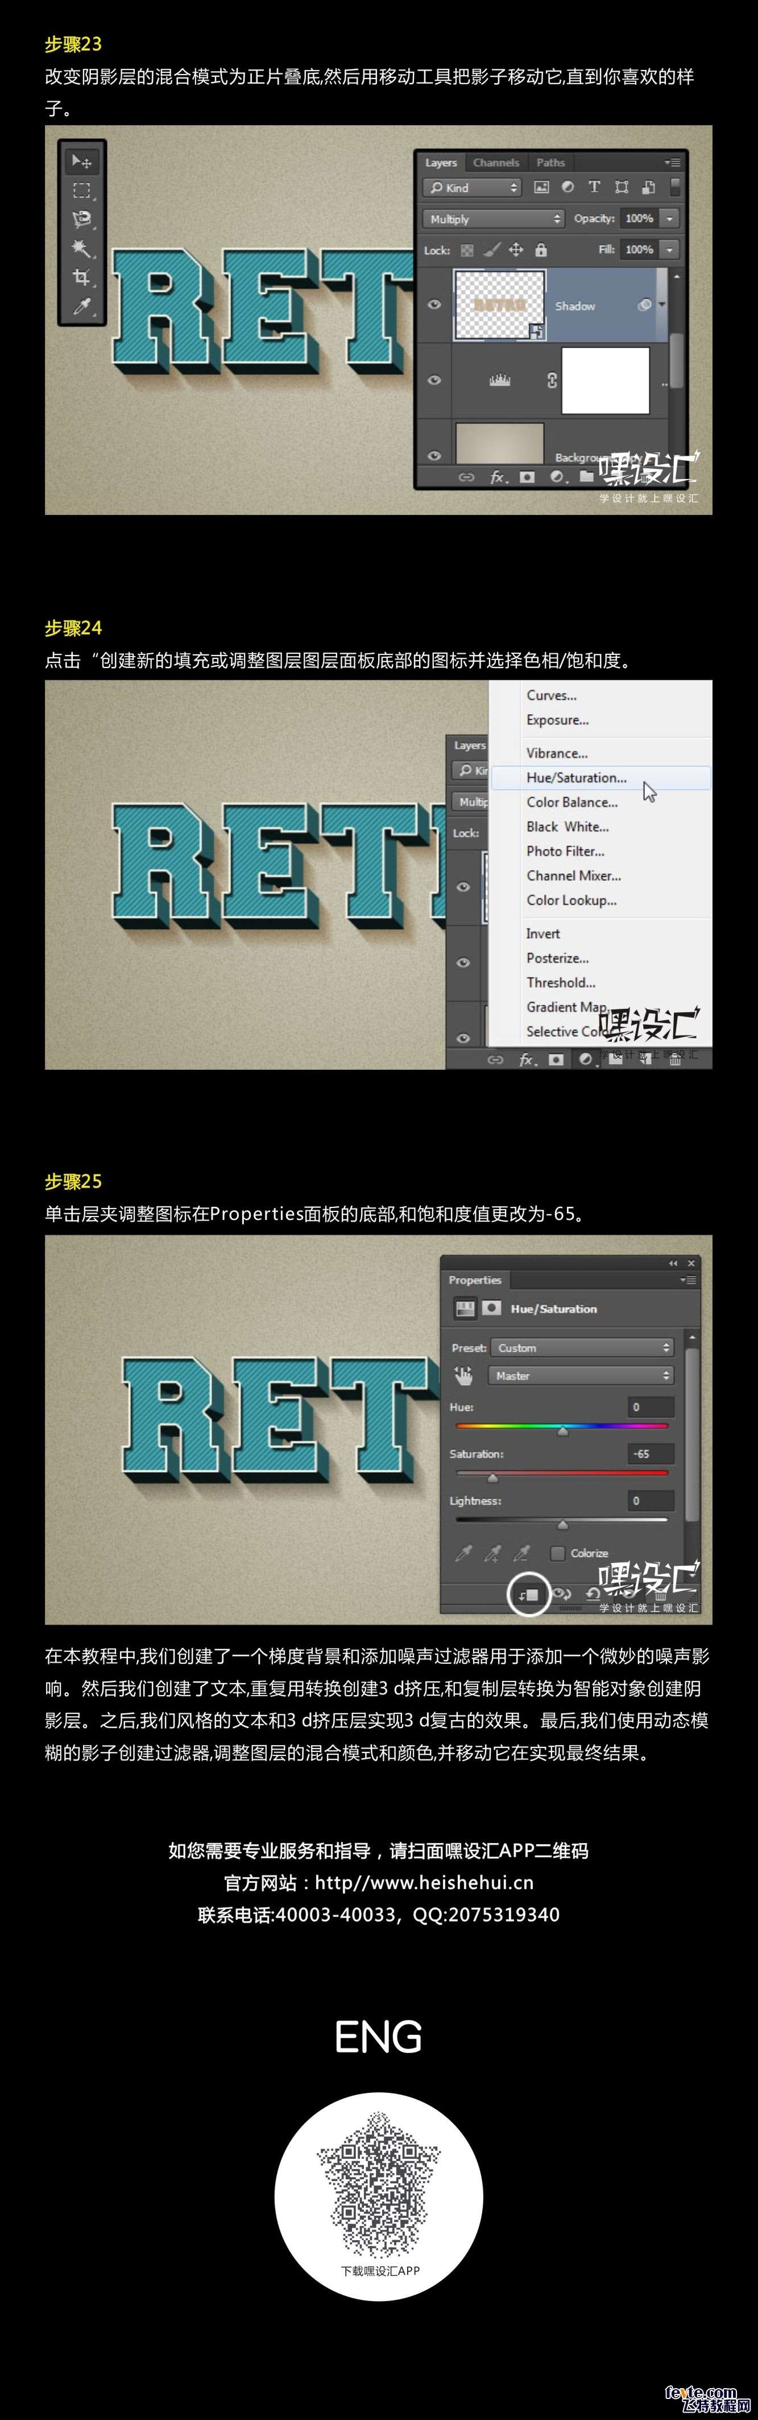Click lock transparent pixels icon in step 23
The height and width of the screenshot is (2420, 758).
[467, 250]
